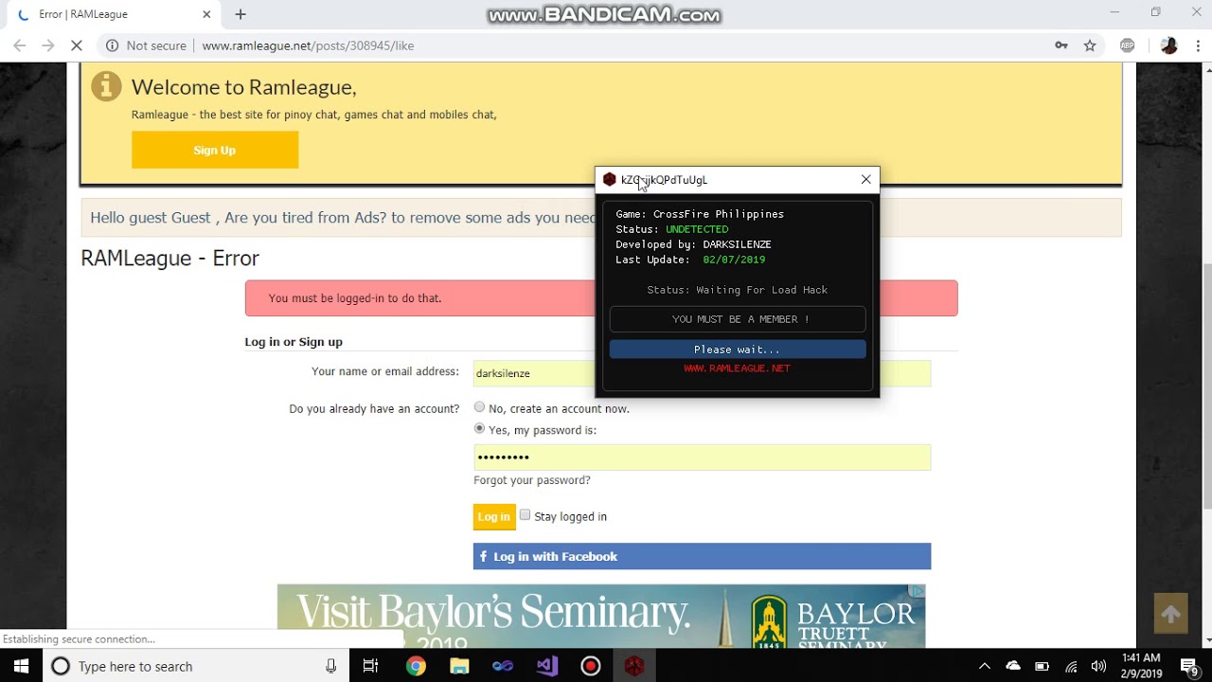1212x682 pixels.
Task: Click 'YOU MUST BE A MEMBER !' button
Action: pos(738,319)
